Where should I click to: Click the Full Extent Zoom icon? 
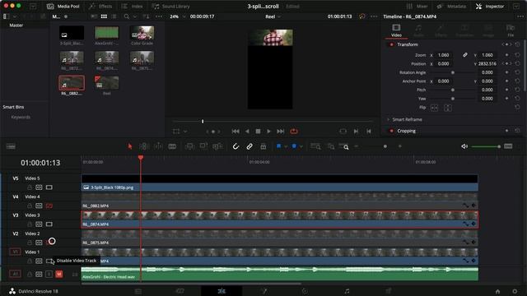click(x=315, y=146)
